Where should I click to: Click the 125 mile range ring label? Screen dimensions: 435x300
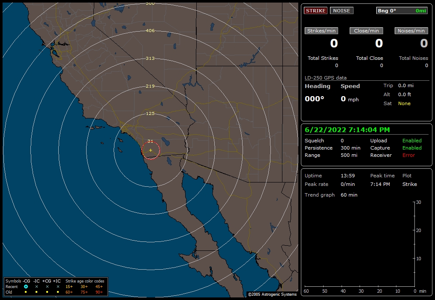coord(150,114)
